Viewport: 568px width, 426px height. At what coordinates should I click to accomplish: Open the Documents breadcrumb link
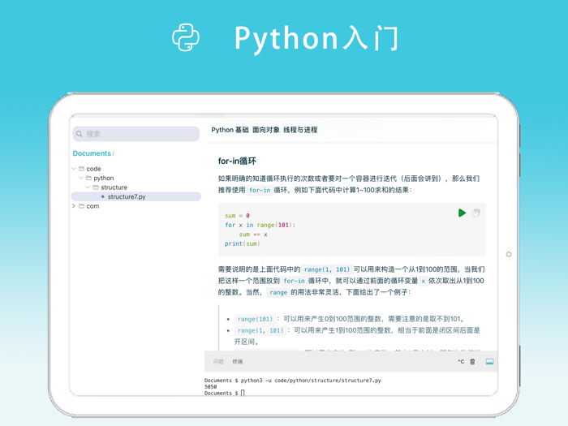[x=92, y=153]
